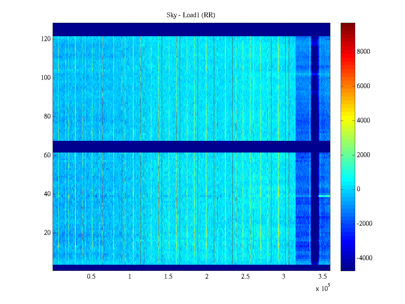Select the y-axis tick label 80

click(47, 117)
